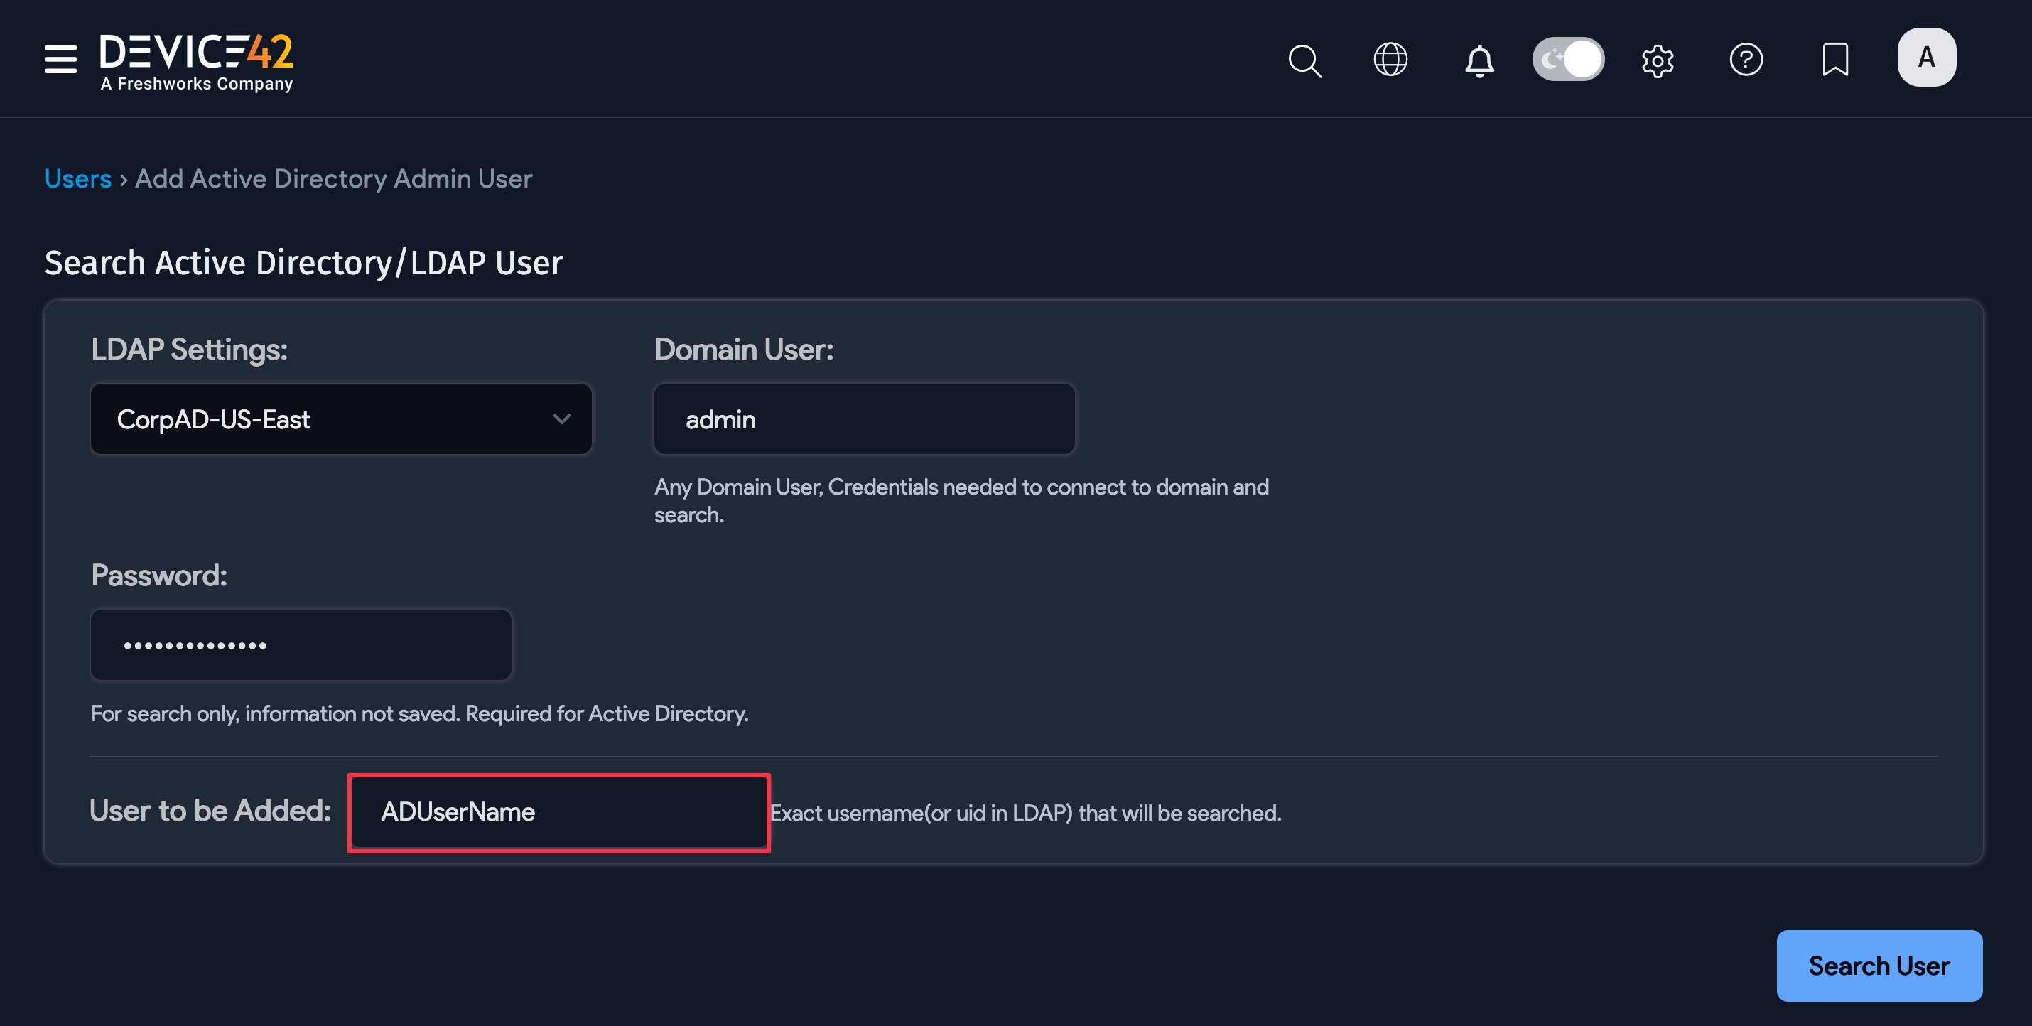Focus the Domain User input showing admin

(864, 418)
